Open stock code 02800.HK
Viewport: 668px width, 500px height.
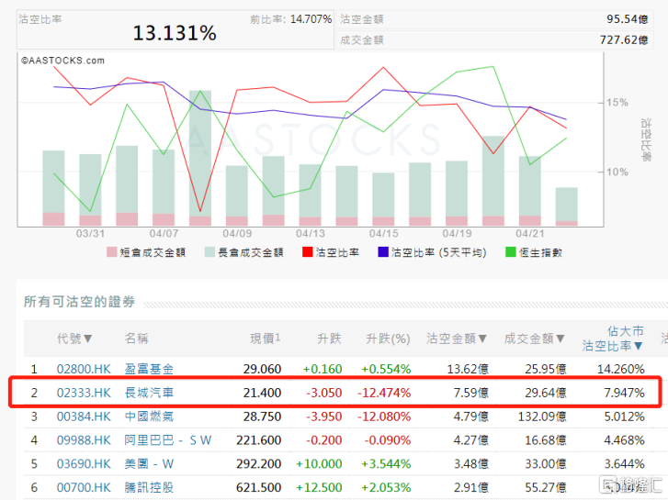point(84,369)
